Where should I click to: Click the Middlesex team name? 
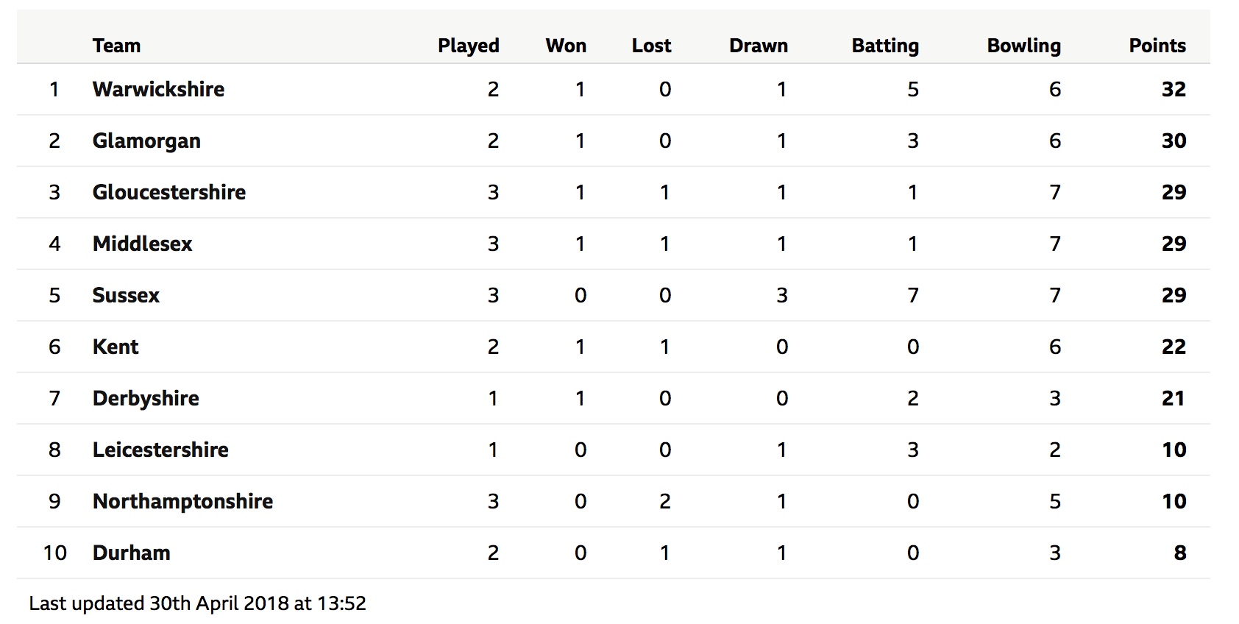click(x=142, y=244)
